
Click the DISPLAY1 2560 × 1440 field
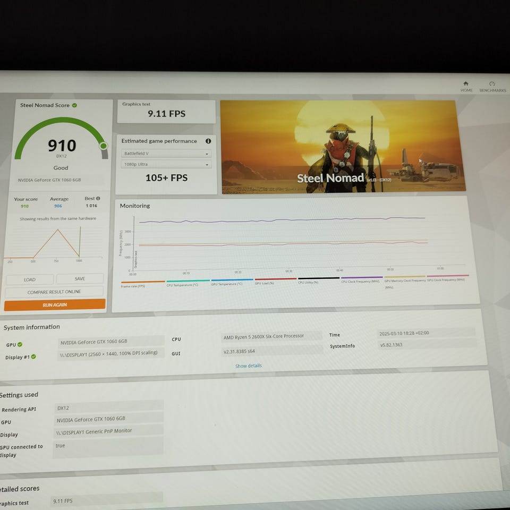111,354
